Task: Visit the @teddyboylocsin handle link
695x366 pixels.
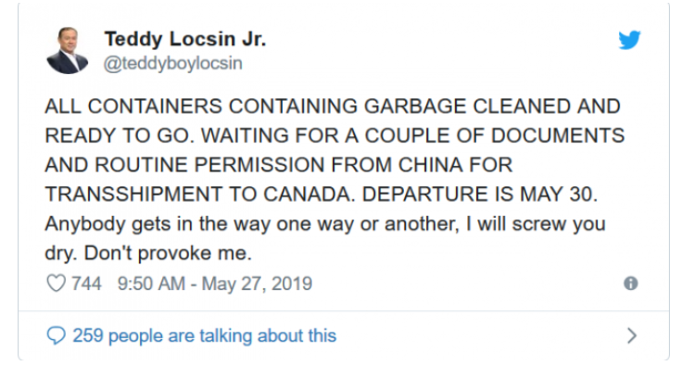Action: click(173, 63)
